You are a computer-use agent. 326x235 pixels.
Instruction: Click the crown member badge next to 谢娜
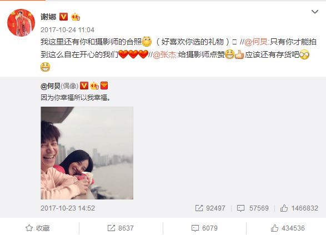[x=76, y=17]
